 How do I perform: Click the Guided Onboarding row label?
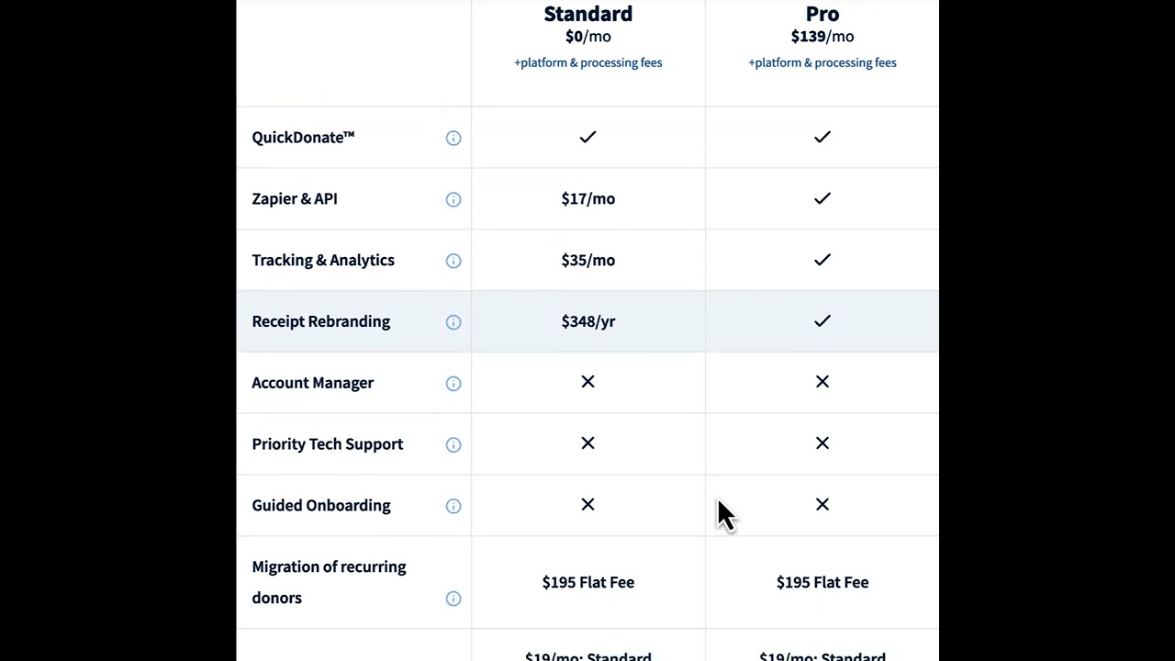point(321,506)
